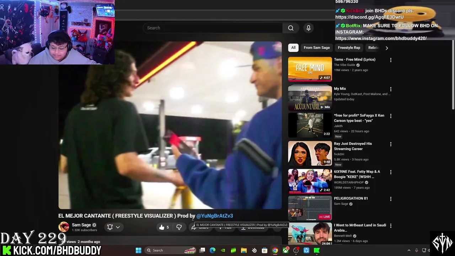
Task: Open options menu for My Mix
Action: click(x=391, y=89)
